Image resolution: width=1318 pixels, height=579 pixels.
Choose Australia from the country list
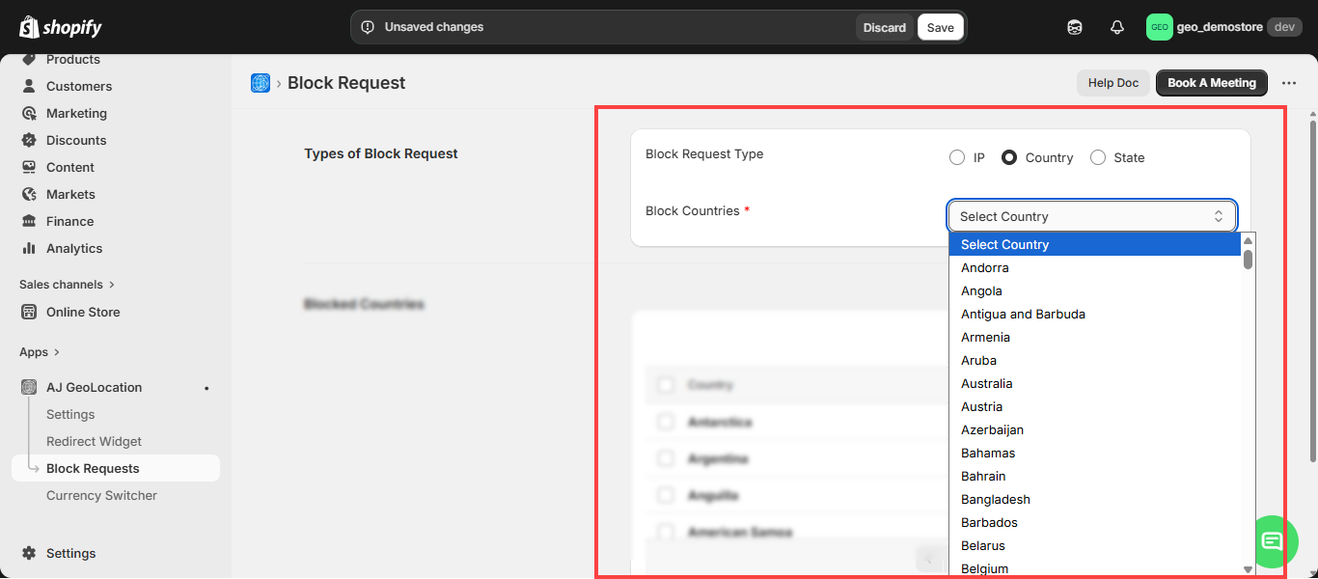click(x=986, y=383)
